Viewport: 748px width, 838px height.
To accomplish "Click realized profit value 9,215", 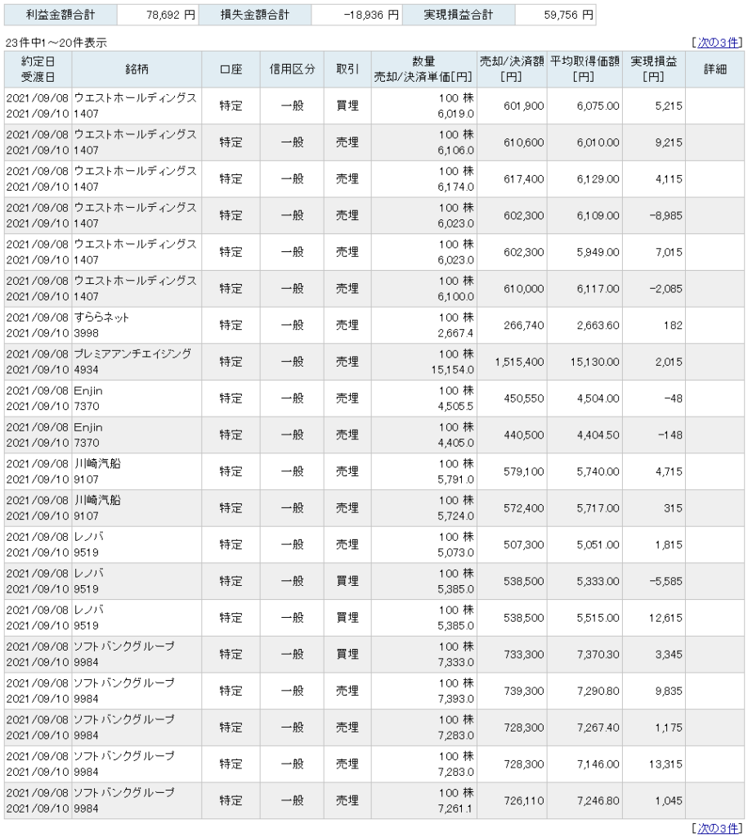I will coord(669,142).
